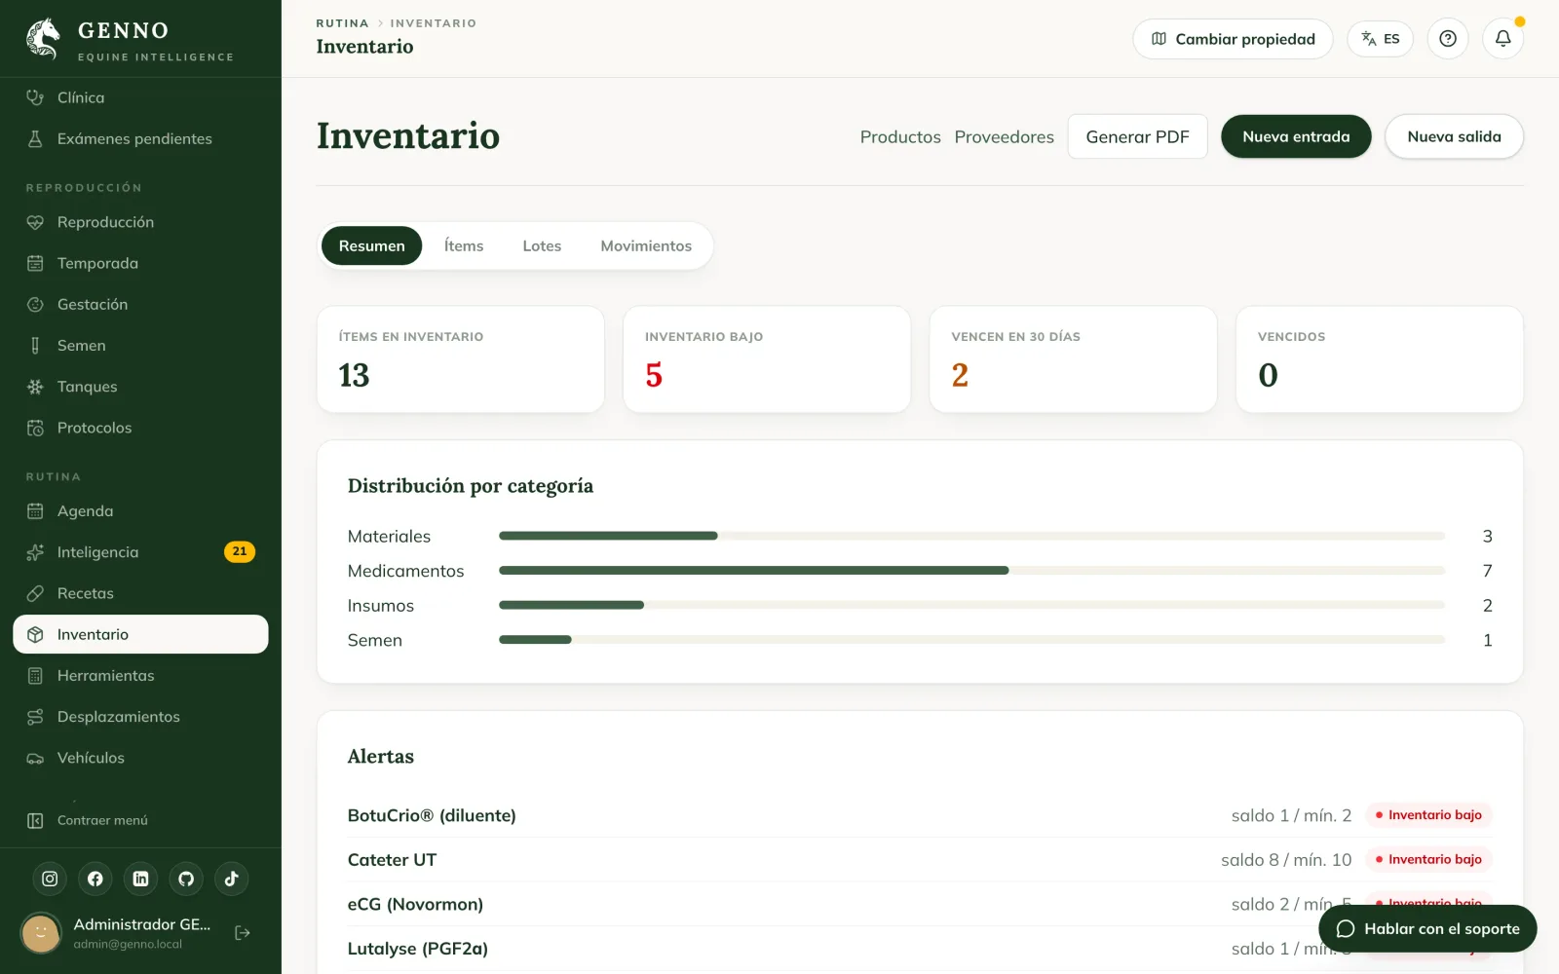Image resolution: width=1559 pixels, height=974 pixels.
Task: Switch to the Lotes tab
Action: 542,245
